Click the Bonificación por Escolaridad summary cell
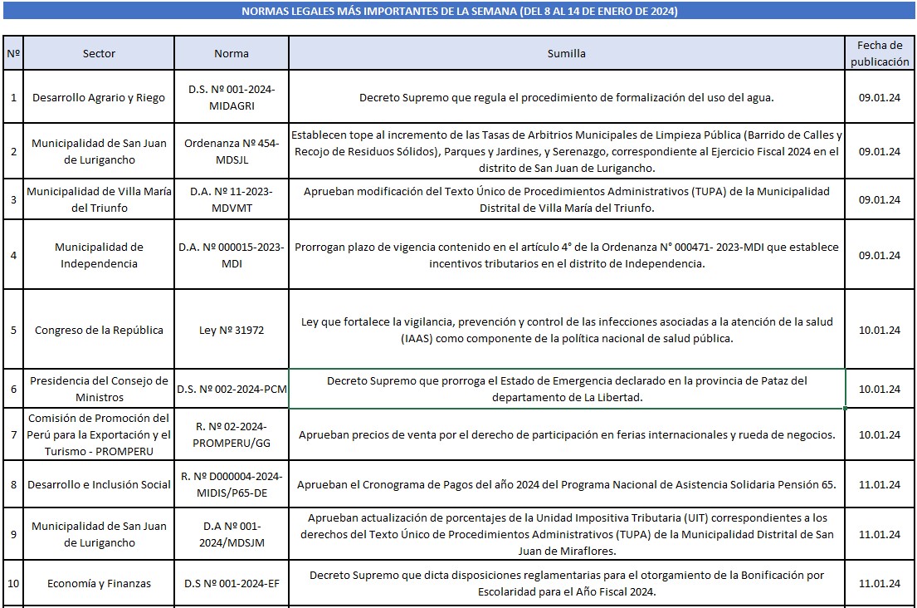The image size is (917, 608). click(566, 583)
